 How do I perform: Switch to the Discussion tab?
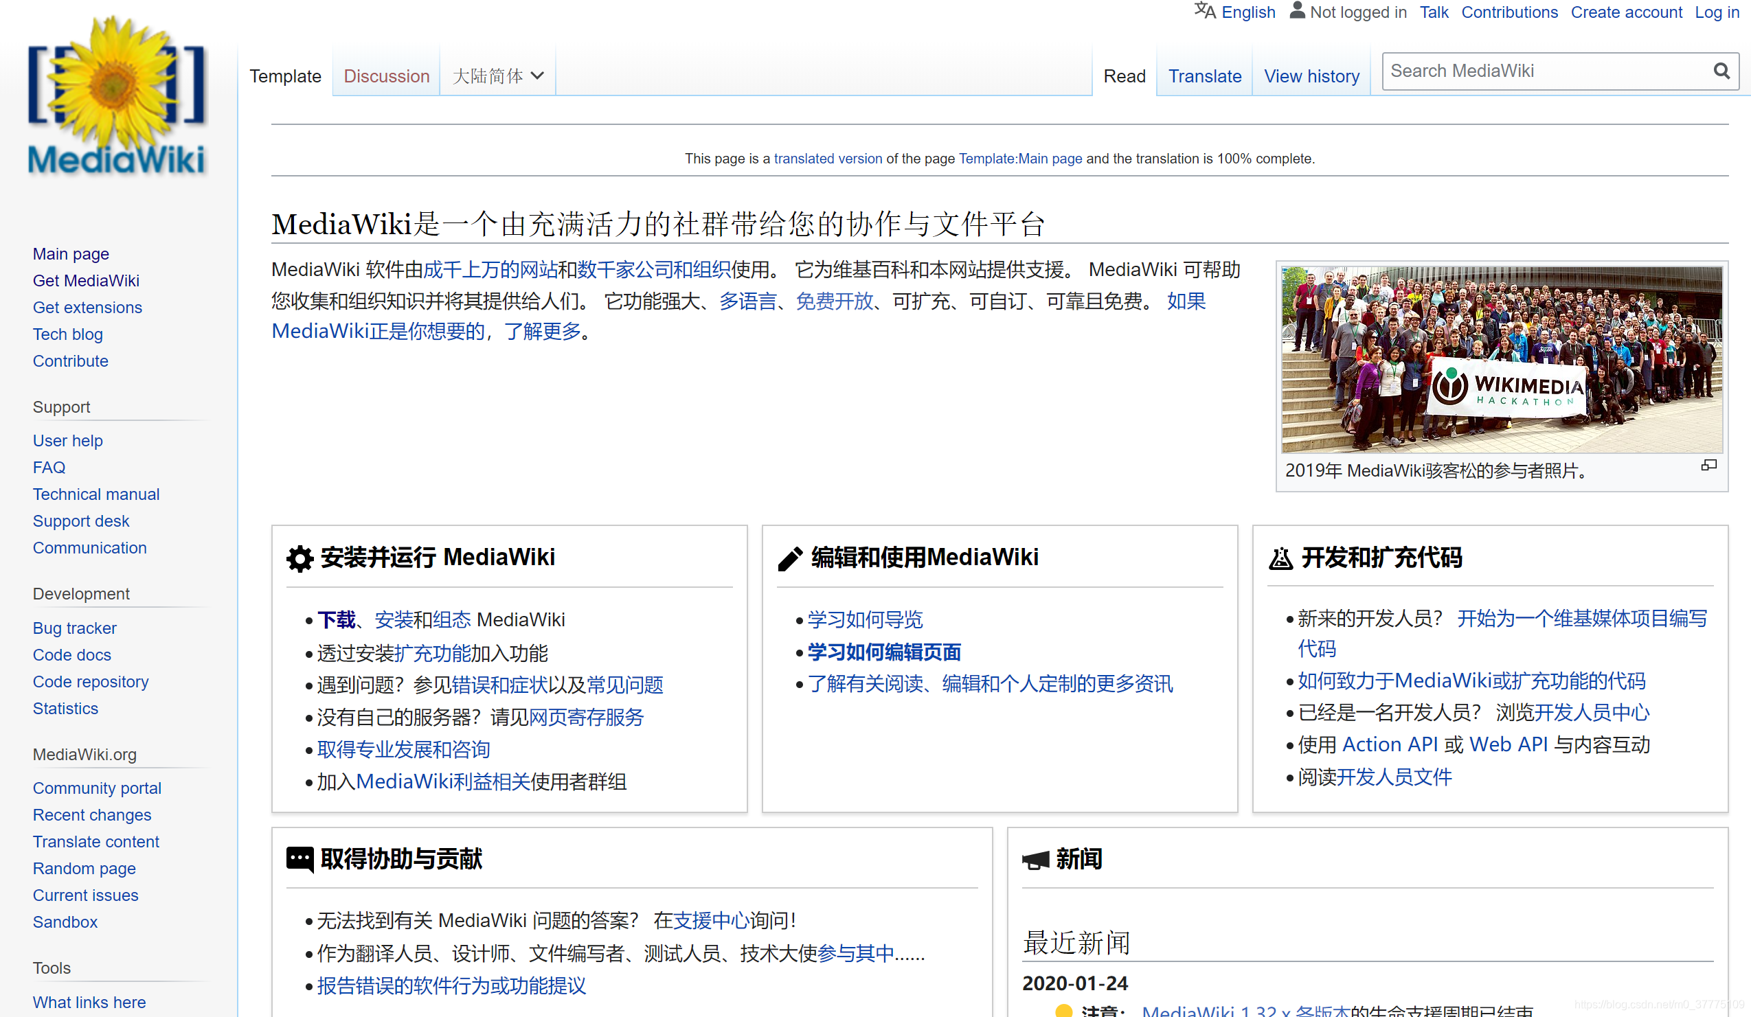tap(386, 76)
